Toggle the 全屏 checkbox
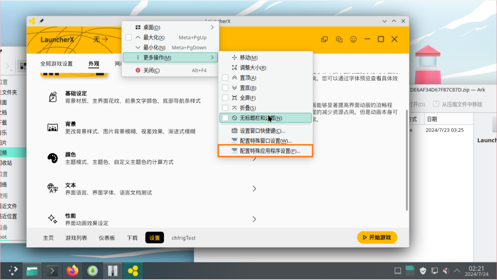 point(226,98)
